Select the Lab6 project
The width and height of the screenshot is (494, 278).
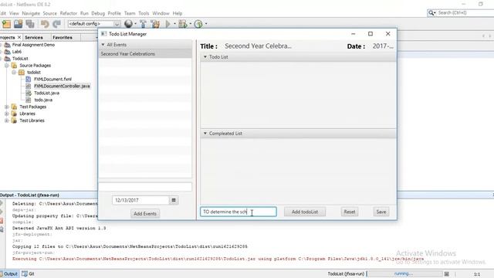tap(17, 52)
